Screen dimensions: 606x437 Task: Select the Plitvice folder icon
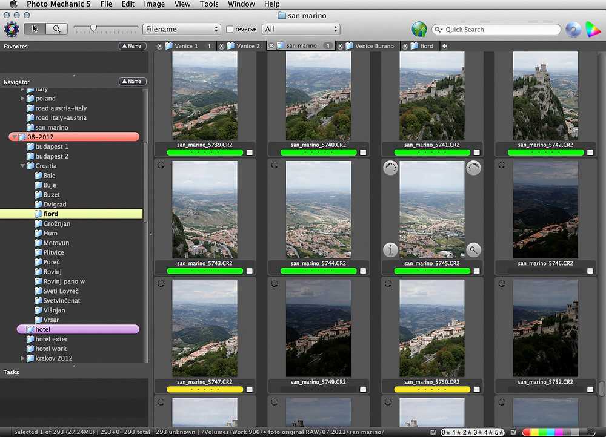(x=38, y=252)
